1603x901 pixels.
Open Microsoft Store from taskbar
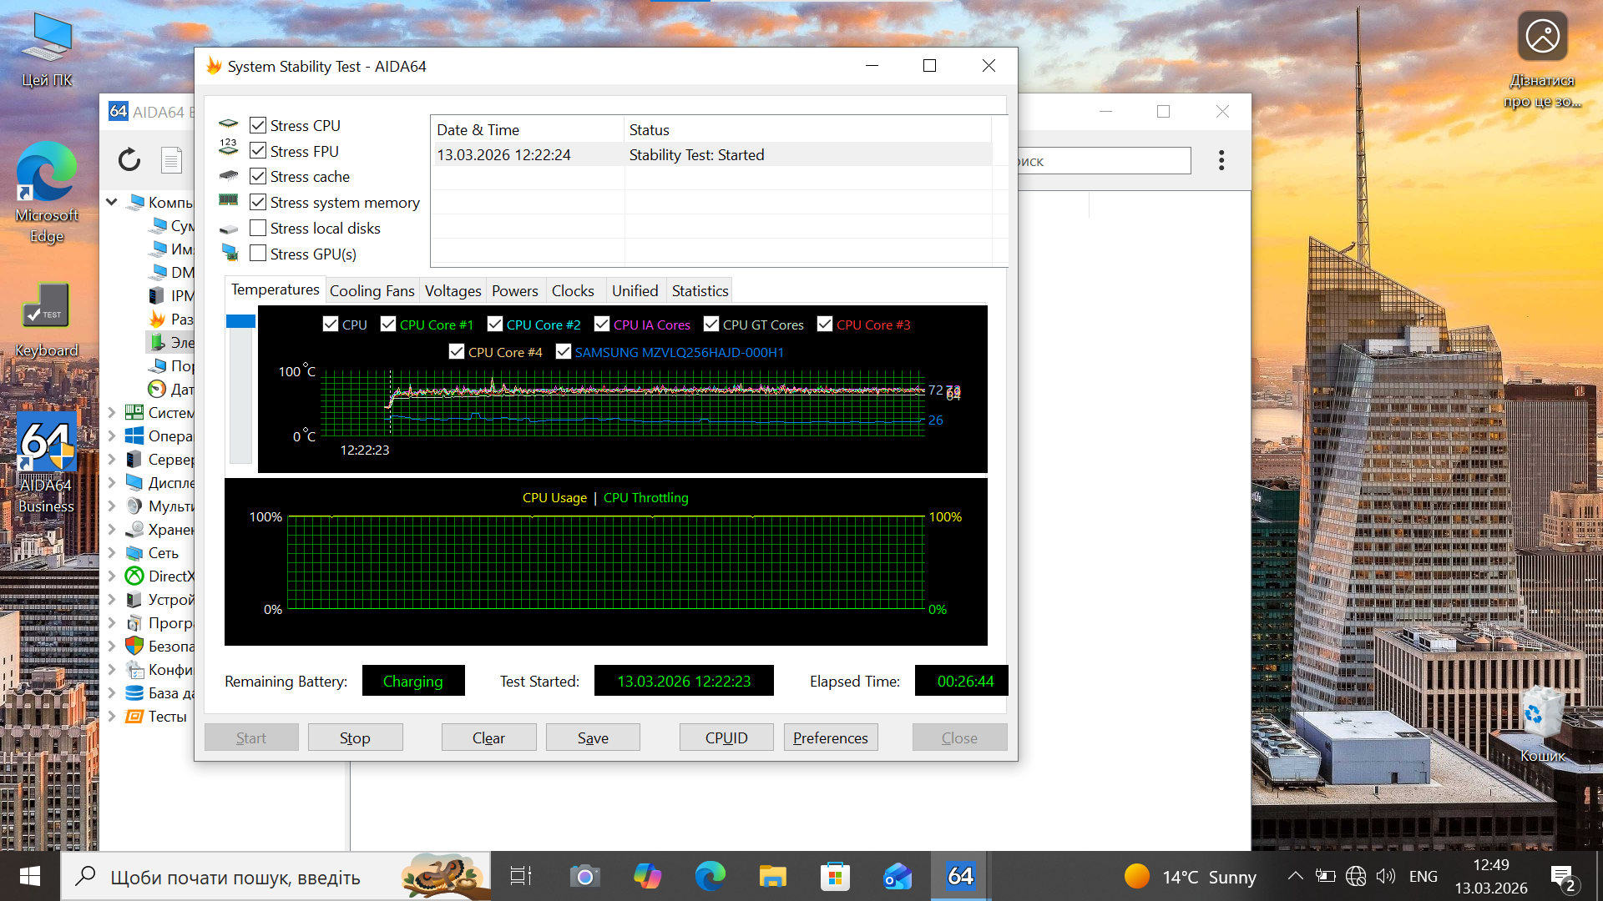[834, 876]
